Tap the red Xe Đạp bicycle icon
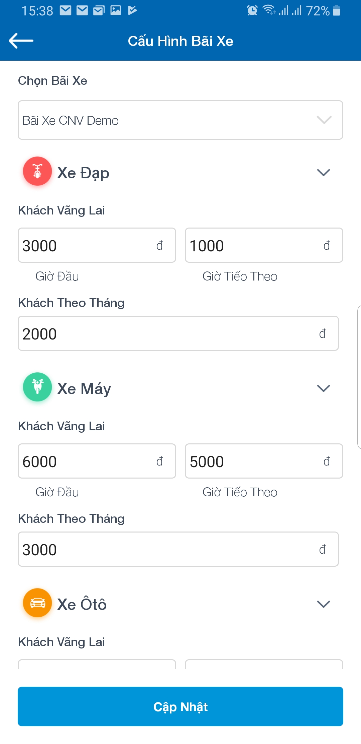361x744 pixels. 37,171
